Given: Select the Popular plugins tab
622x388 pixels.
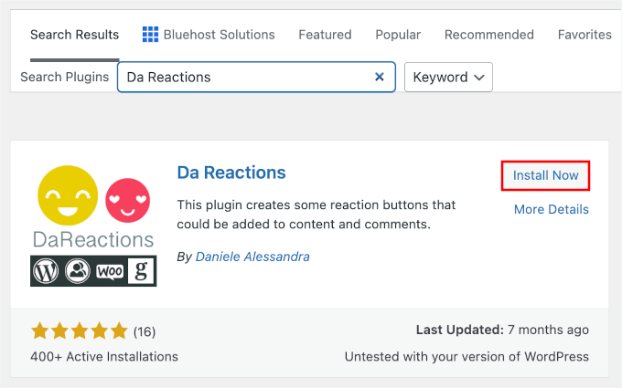Looking at the screenshot, I should 398,35.
